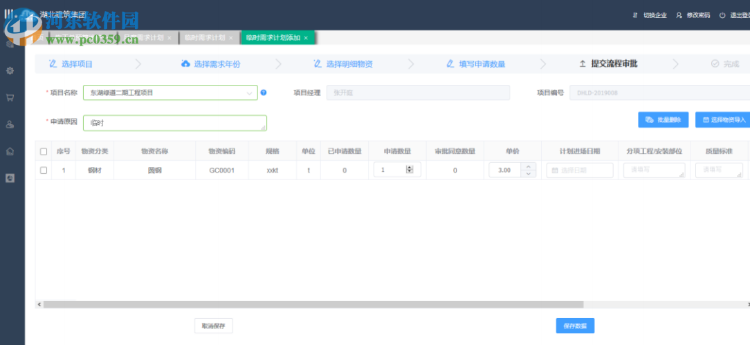750x345 pixels.
Task: Click the 已申请数量 column header
Action: point(345,151)
